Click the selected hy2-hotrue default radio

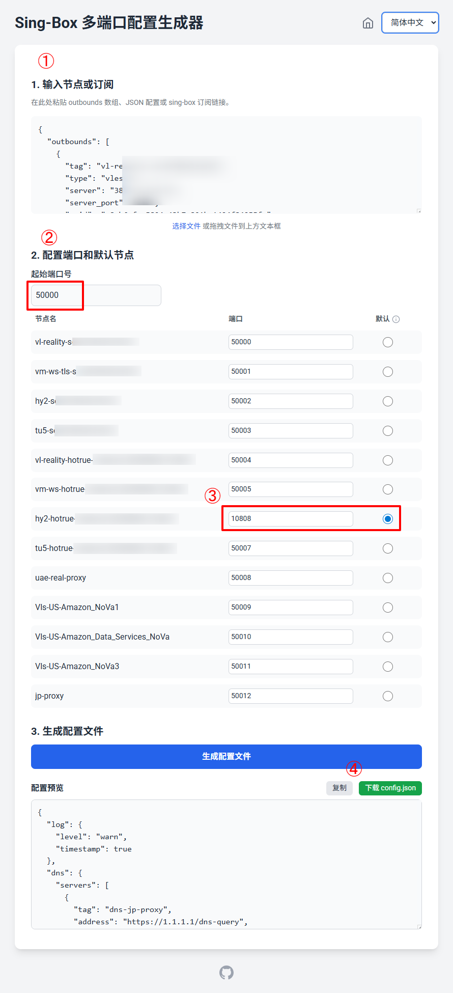(x=388, y=519)
